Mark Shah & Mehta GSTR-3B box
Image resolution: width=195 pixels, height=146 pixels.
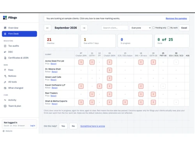(x=153, y=102)
